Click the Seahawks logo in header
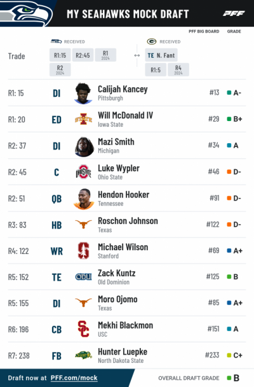Screen dimensions: 254x387 [26, 13]
